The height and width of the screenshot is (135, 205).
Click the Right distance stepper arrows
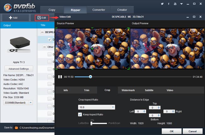173,111
